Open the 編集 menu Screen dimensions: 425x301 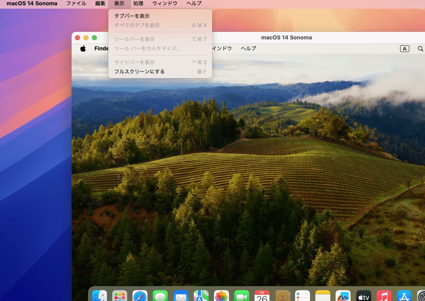pyautogui.click(x=100, y=3)
